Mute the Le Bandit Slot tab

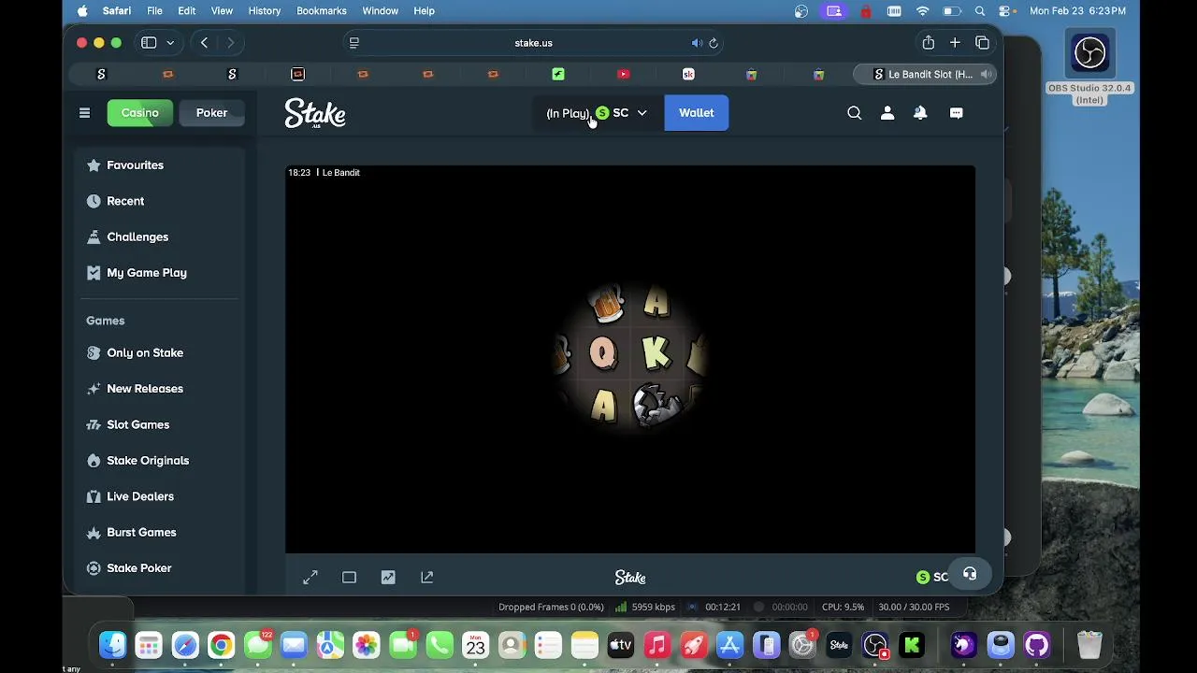tap(986, 75)
